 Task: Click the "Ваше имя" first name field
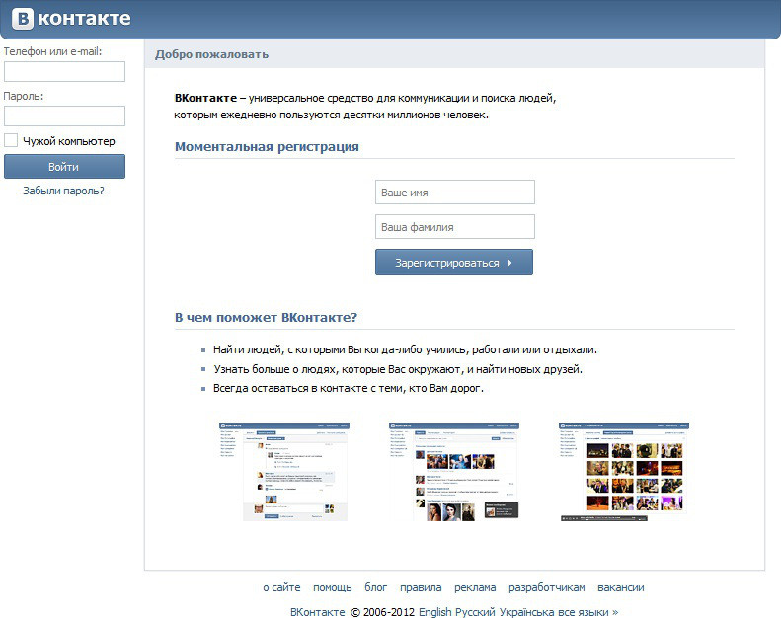click(x=454, y=193)
